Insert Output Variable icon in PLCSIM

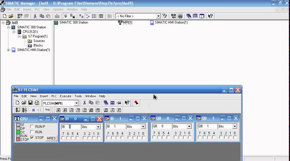[65, 110]
